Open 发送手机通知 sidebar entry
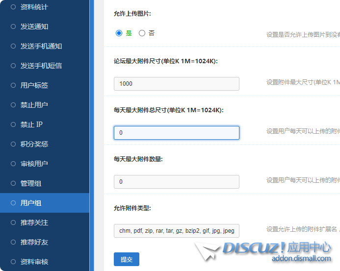Viewport: 340px width, 271px height. point(41,46)
